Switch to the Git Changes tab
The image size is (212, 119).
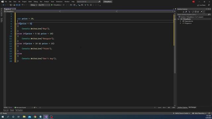pos(192,107)
